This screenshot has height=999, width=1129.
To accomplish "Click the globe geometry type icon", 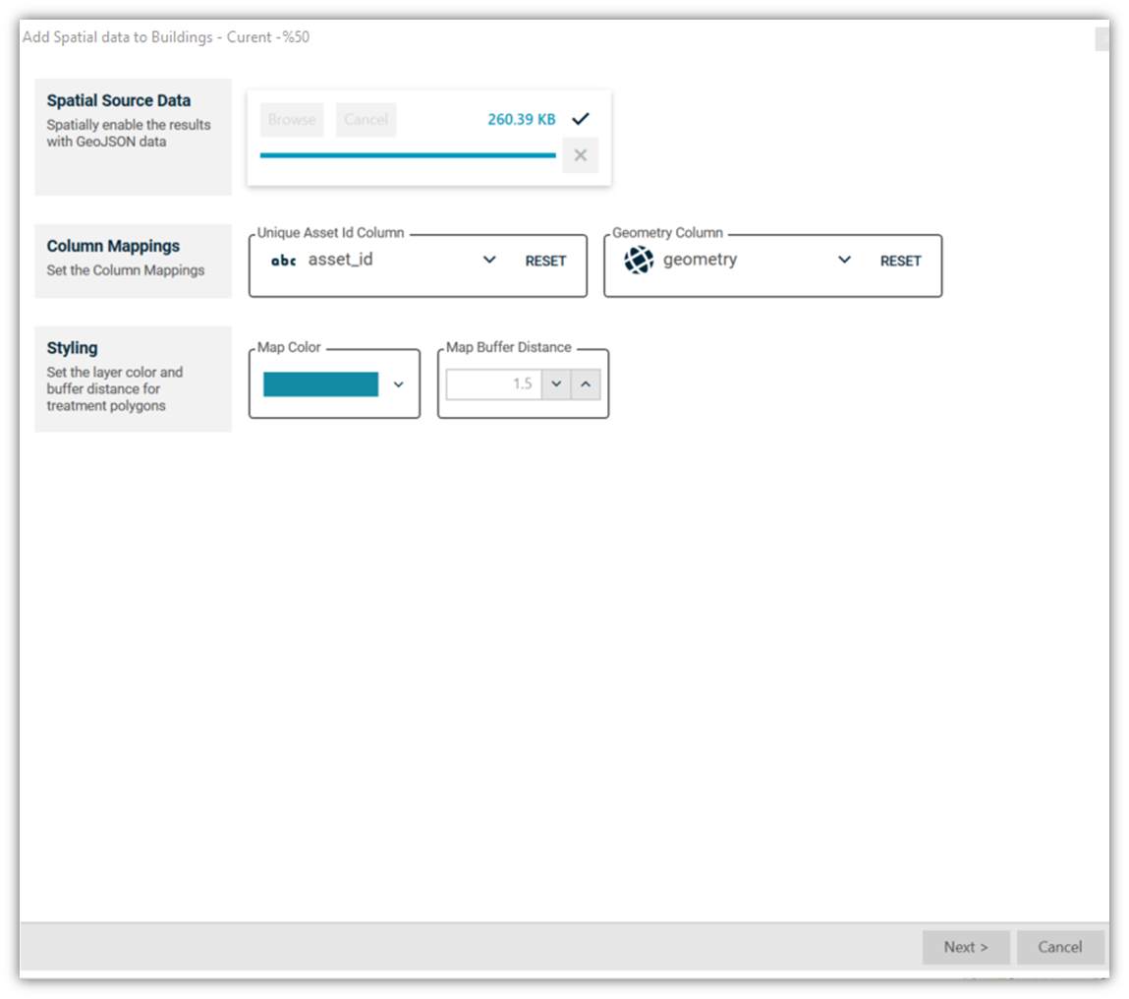I will (639, 261).
